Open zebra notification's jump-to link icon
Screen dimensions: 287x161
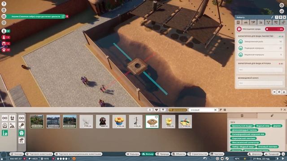pos(63,17)
